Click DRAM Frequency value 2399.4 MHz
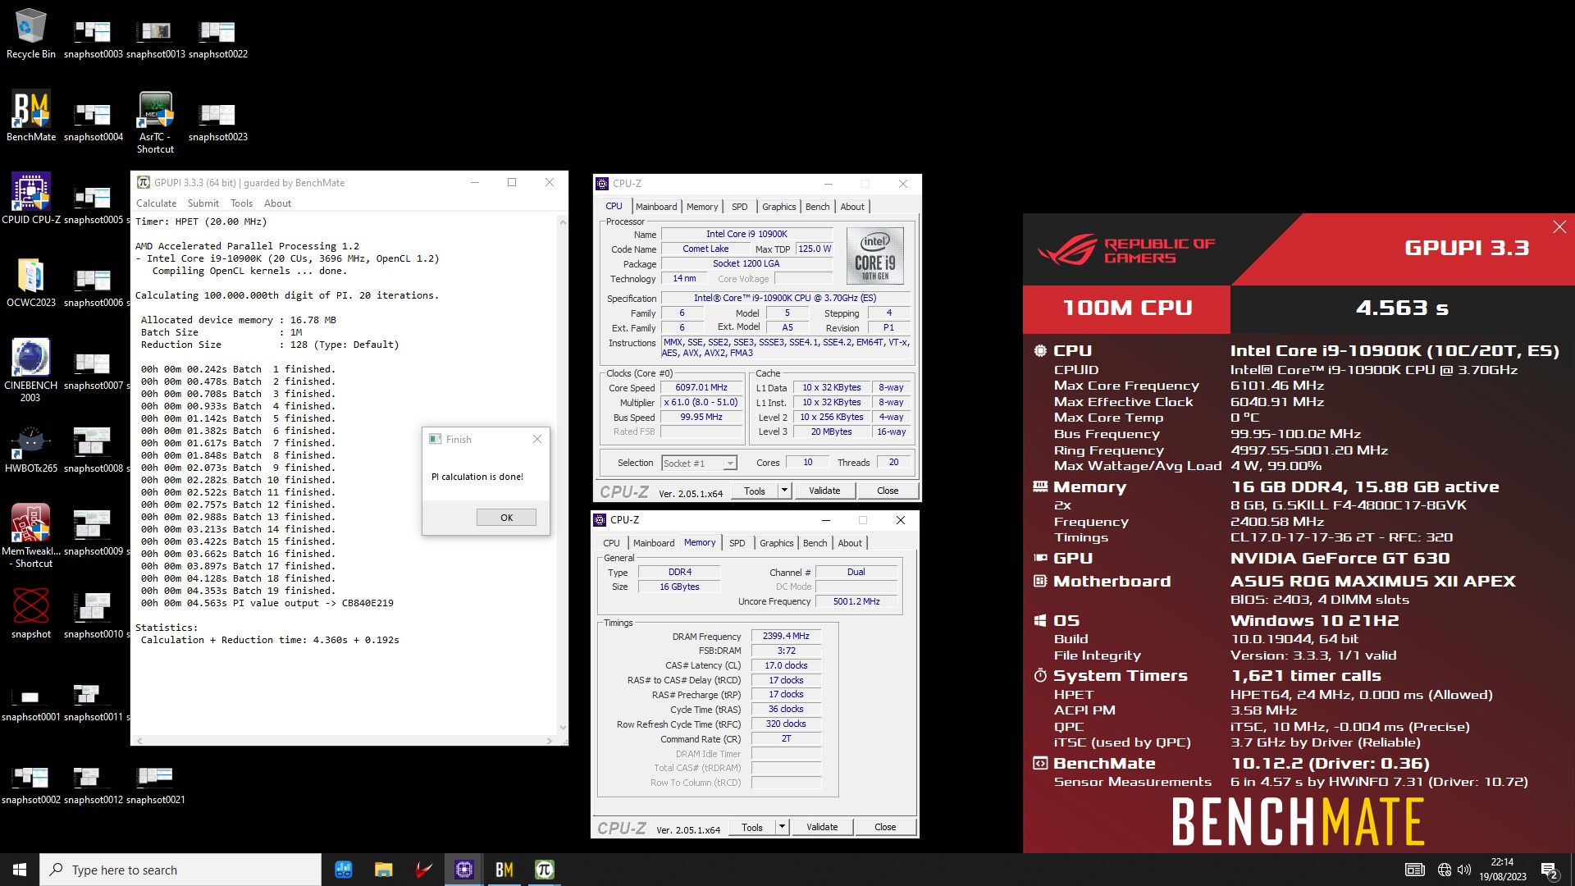Image resolution: width=1575 pixels, height=886 pixels. 786,636
